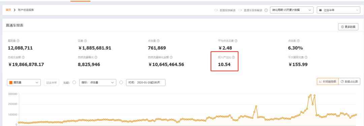The height and width of the screenshot is (126, 364).
Task: Open the 转化周期:15天累计数据 dropdown
Action: (292, 10)
